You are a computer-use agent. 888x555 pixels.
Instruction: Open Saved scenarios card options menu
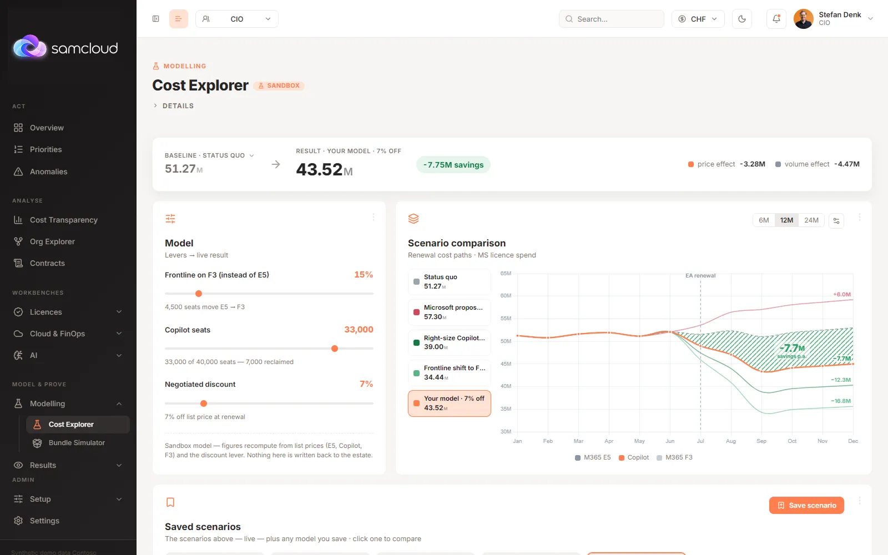(x=860, y=501)
